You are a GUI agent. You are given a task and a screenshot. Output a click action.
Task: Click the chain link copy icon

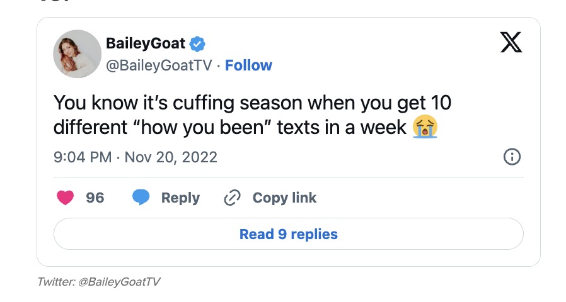pos(233,198)
